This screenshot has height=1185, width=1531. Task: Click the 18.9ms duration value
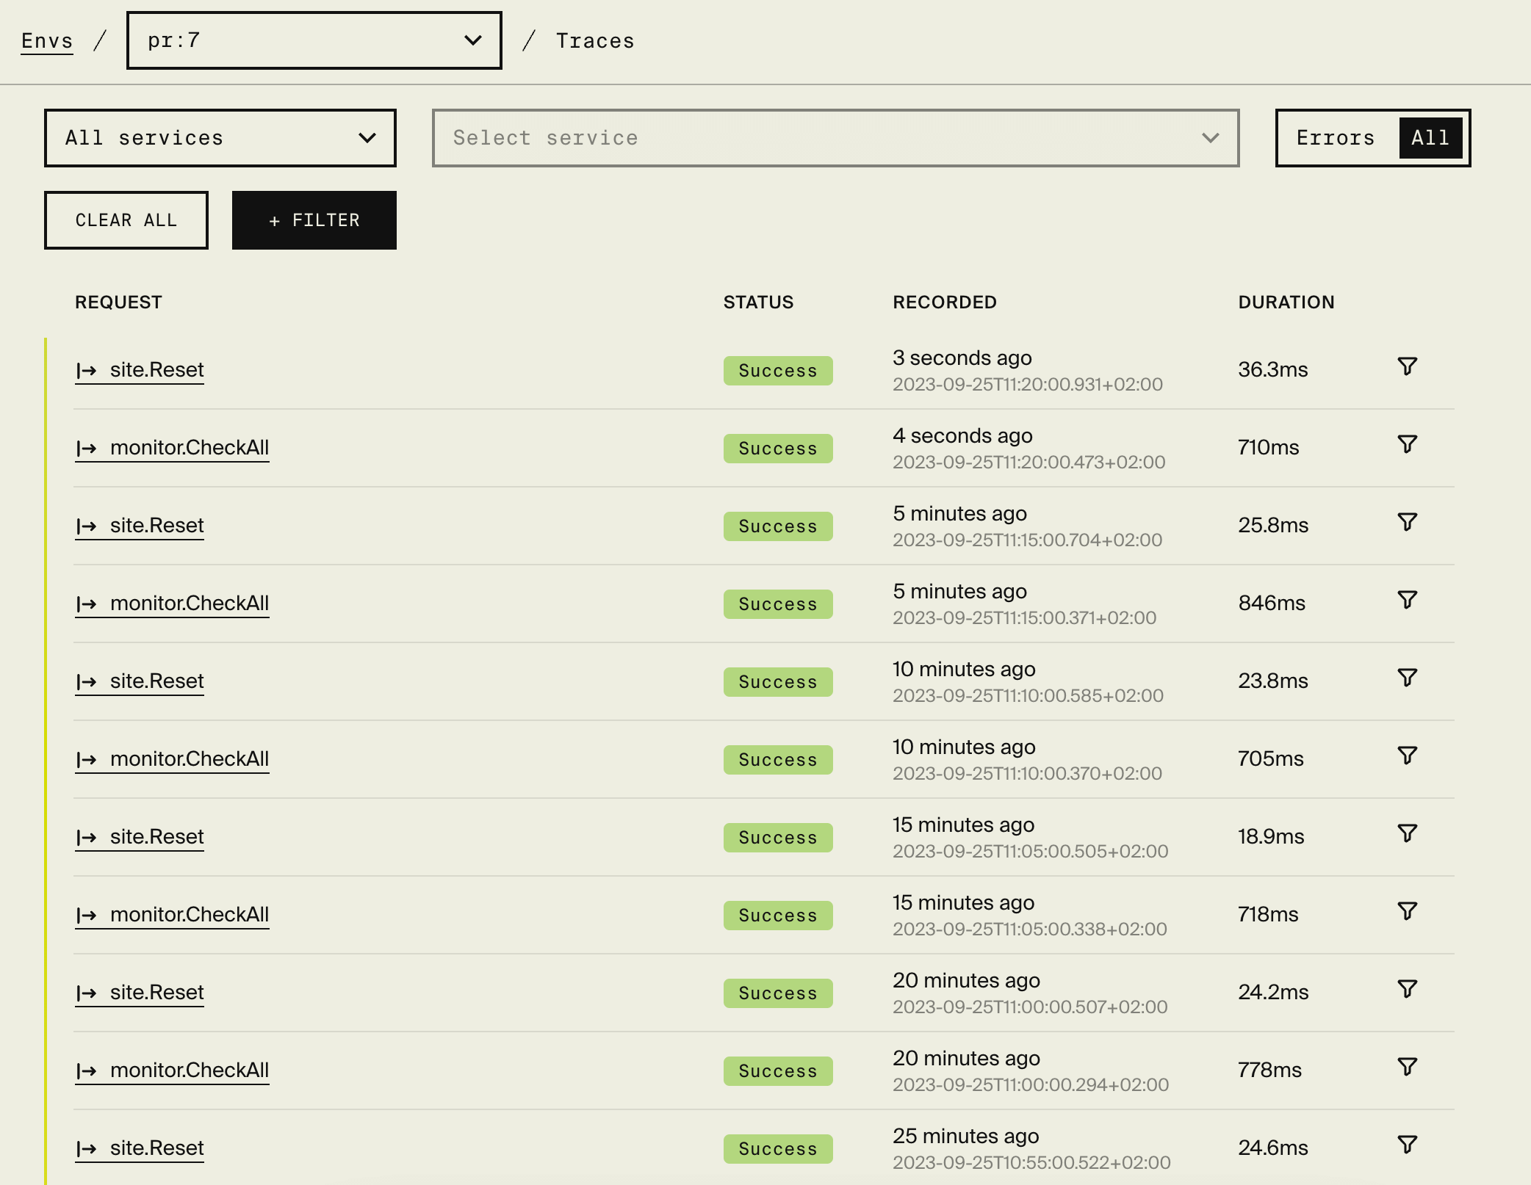(1271, 837)
